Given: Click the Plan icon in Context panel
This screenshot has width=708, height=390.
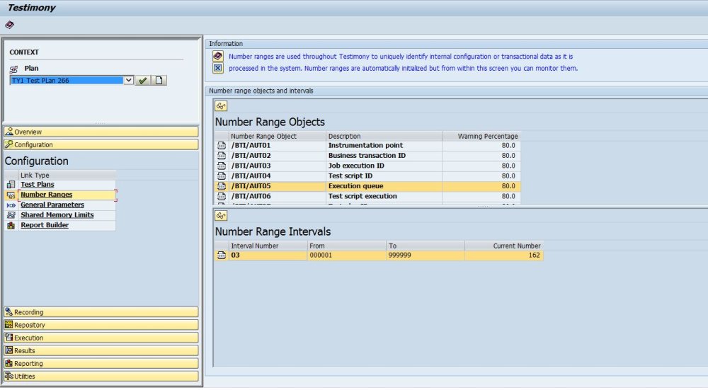Looking at the screenshot, I should (13, 69).
